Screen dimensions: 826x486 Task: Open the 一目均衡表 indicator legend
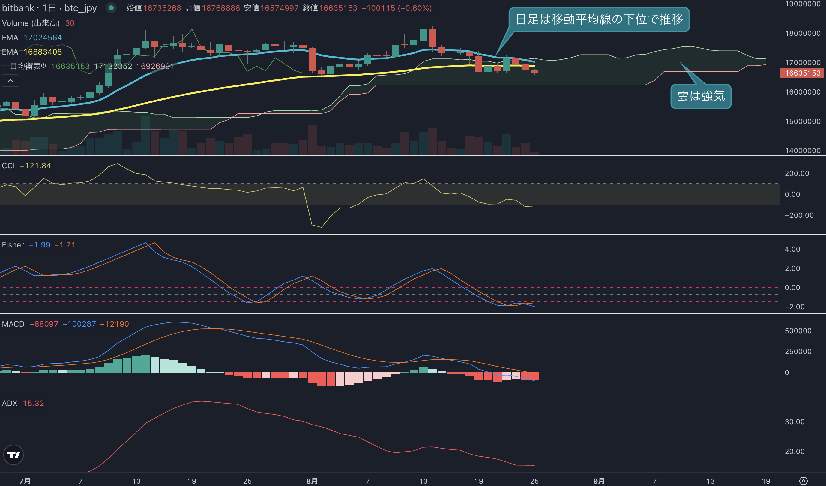(24, 66)
